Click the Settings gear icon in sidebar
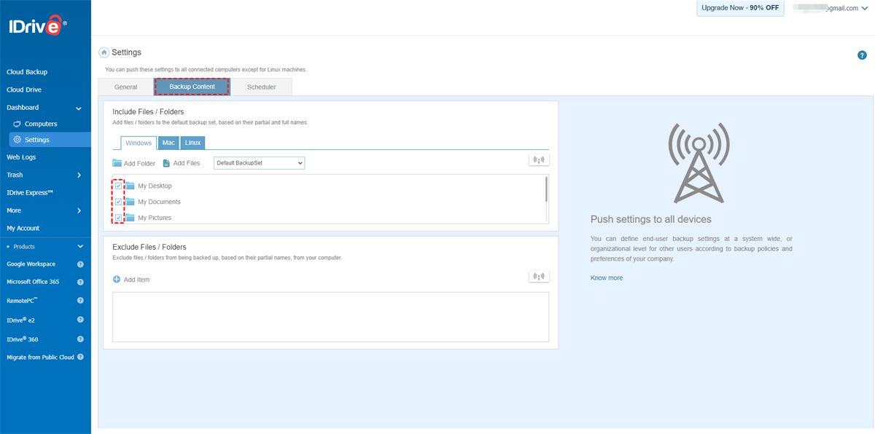The height and width of the screenshot is (434, 875). [17, 140]
